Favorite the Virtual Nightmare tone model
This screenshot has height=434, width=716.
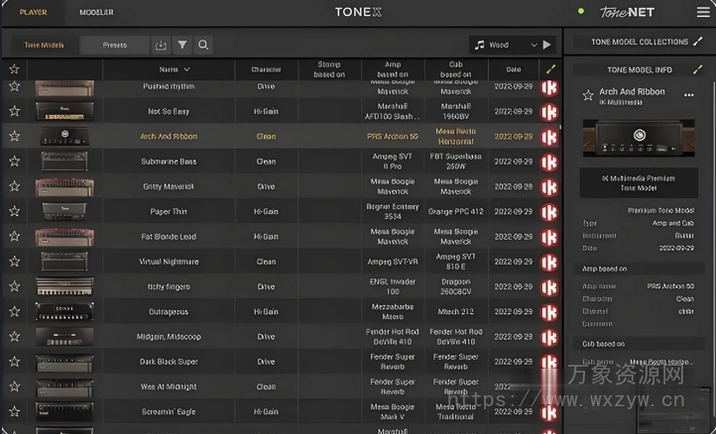click(14, 262)
